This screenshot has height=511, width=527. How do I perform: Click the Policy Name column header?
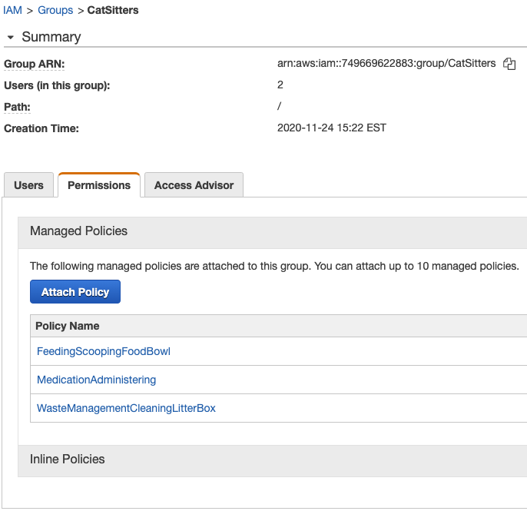point(68,326)
